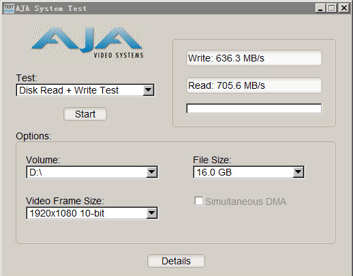
Task: Click the "Options:" label
Action: point(33,136)
